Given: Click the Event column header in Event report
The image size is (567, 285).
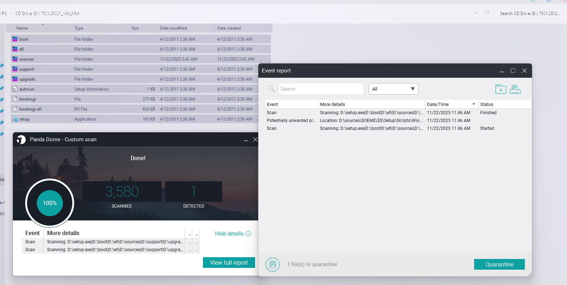Looking at the screenshot, I should click(x=292, y=104).
